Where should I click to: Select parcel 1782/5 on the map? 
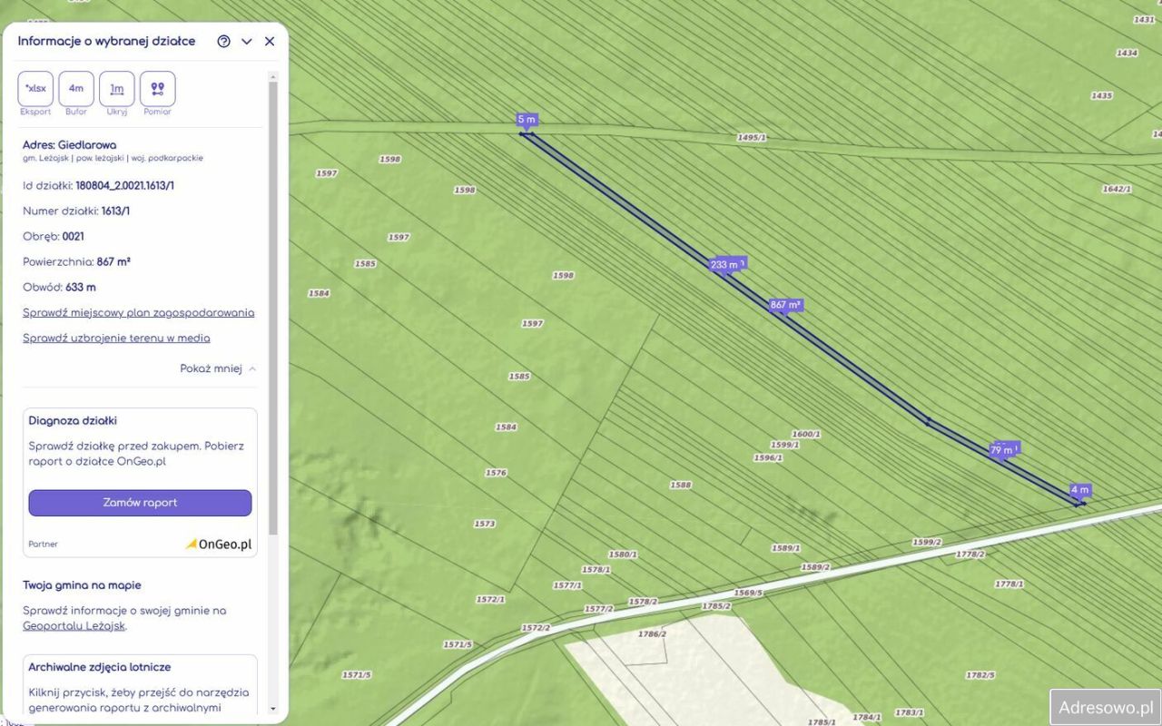click(980, 674)
